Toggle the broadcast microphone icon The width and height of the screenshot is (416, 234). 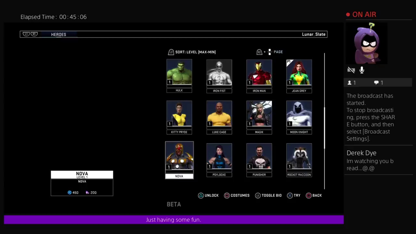pos(362,70)
